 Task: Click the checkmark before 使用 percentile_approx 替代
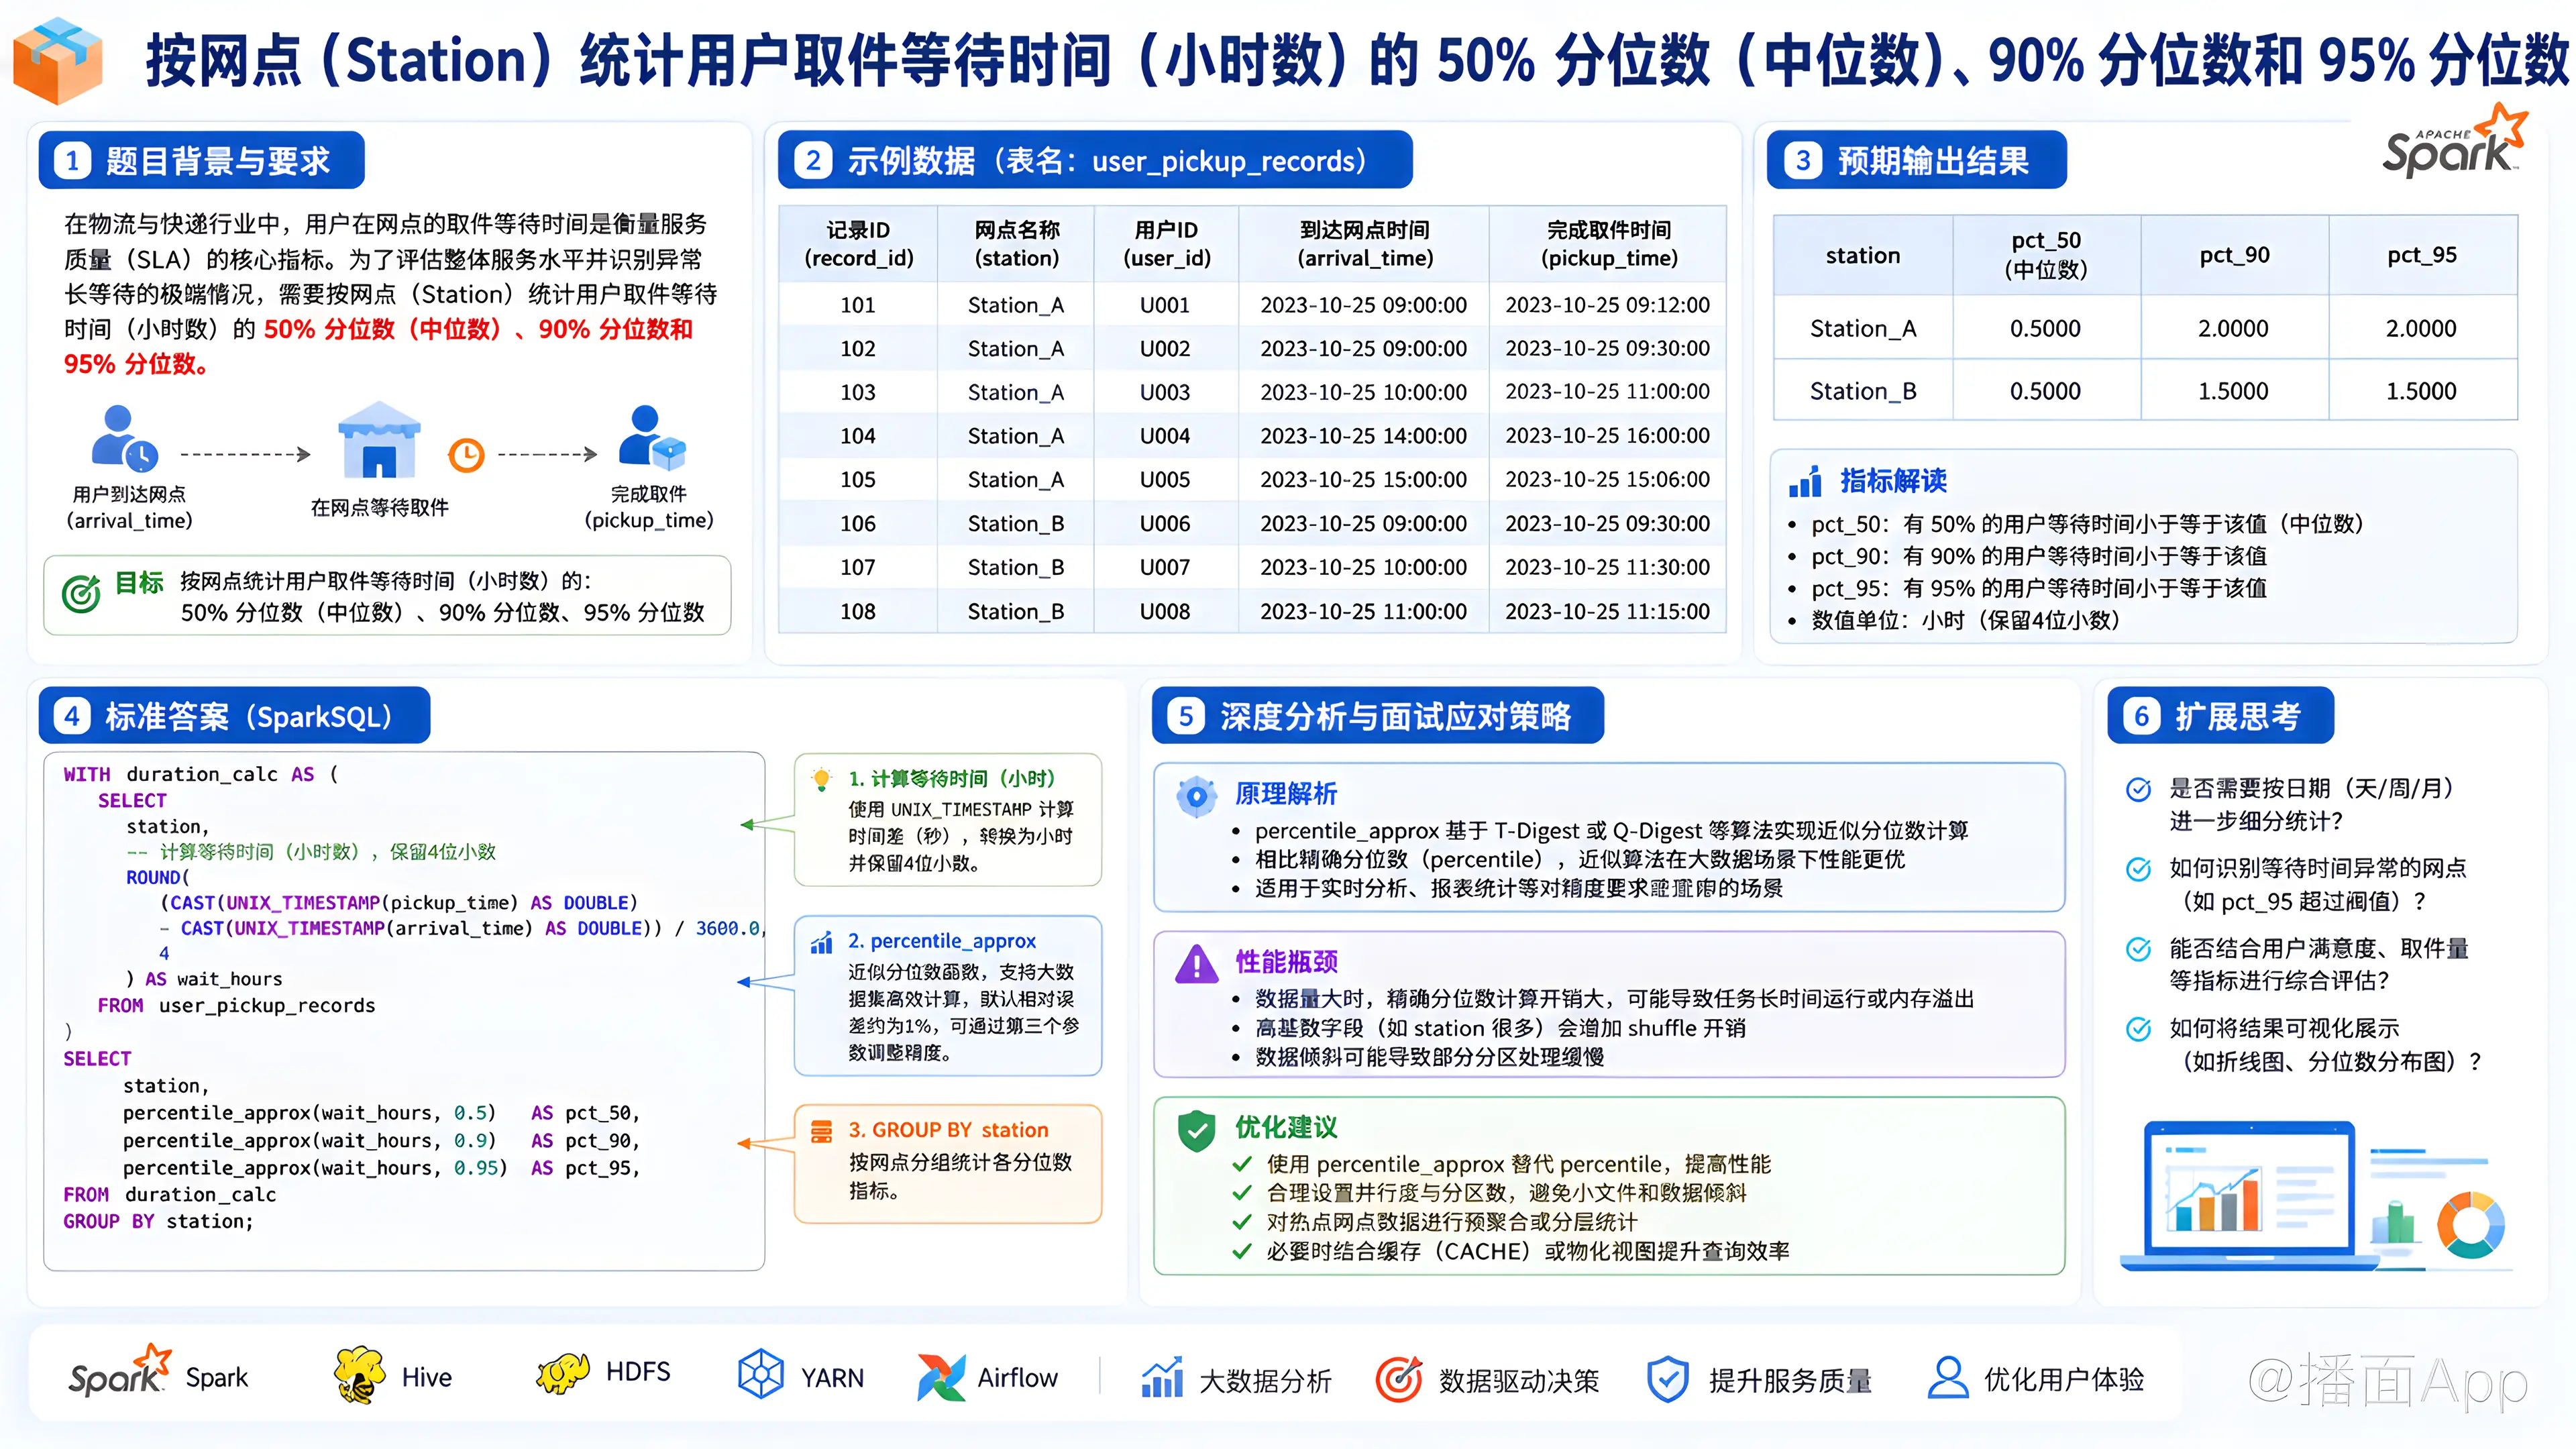tap(1242, 1164)
